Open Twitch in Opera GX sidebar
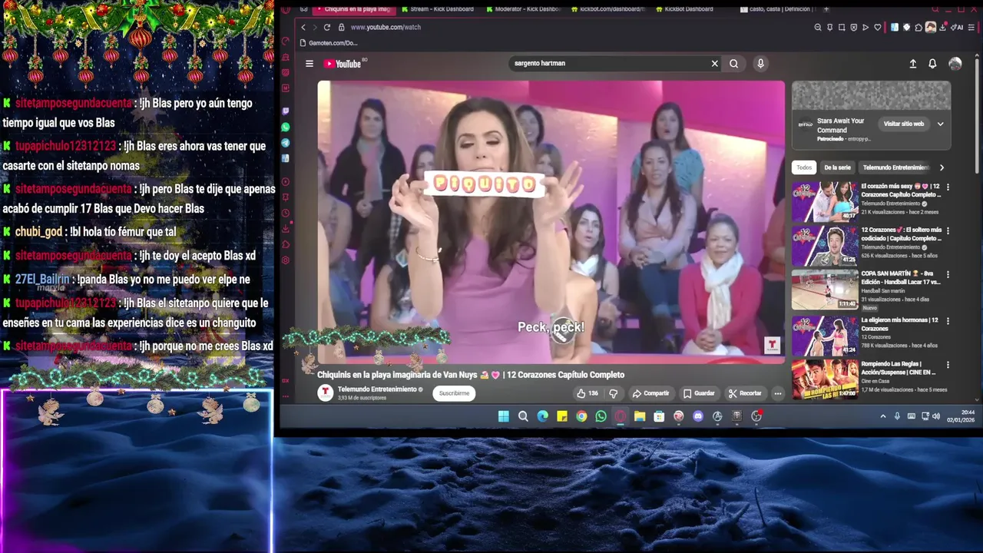 click(286, 112)
